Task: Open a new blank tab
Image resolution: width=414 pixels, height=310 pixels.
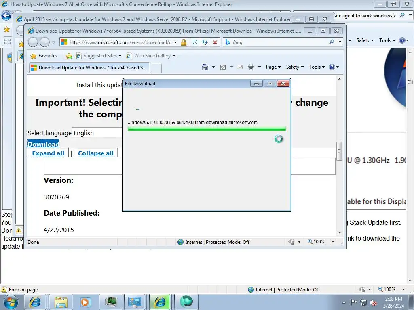Action: pos(156,68)
